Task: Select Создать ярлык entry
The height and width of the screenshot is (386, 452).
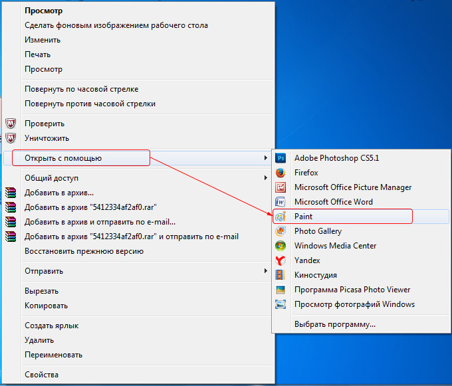Action: (51, 326)
